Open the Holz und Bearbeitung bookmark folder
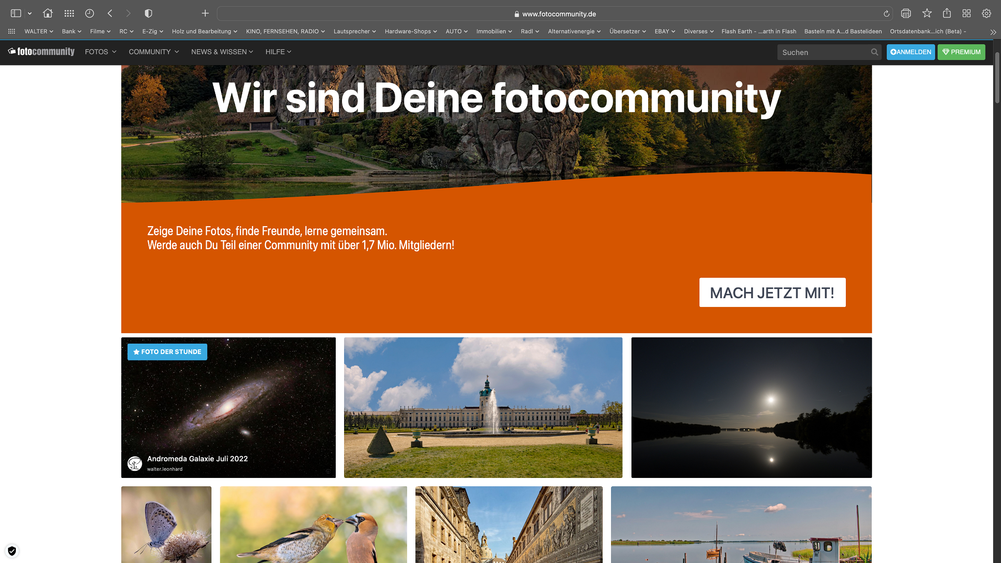The height and width of the screenshot is (563, 1001). click(x=204, y=31)
